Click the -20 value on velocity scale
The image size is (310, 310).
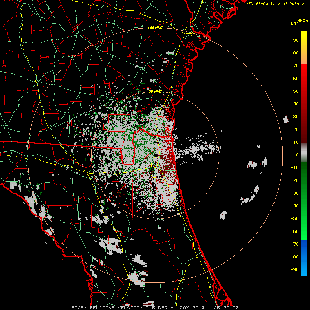294,180
